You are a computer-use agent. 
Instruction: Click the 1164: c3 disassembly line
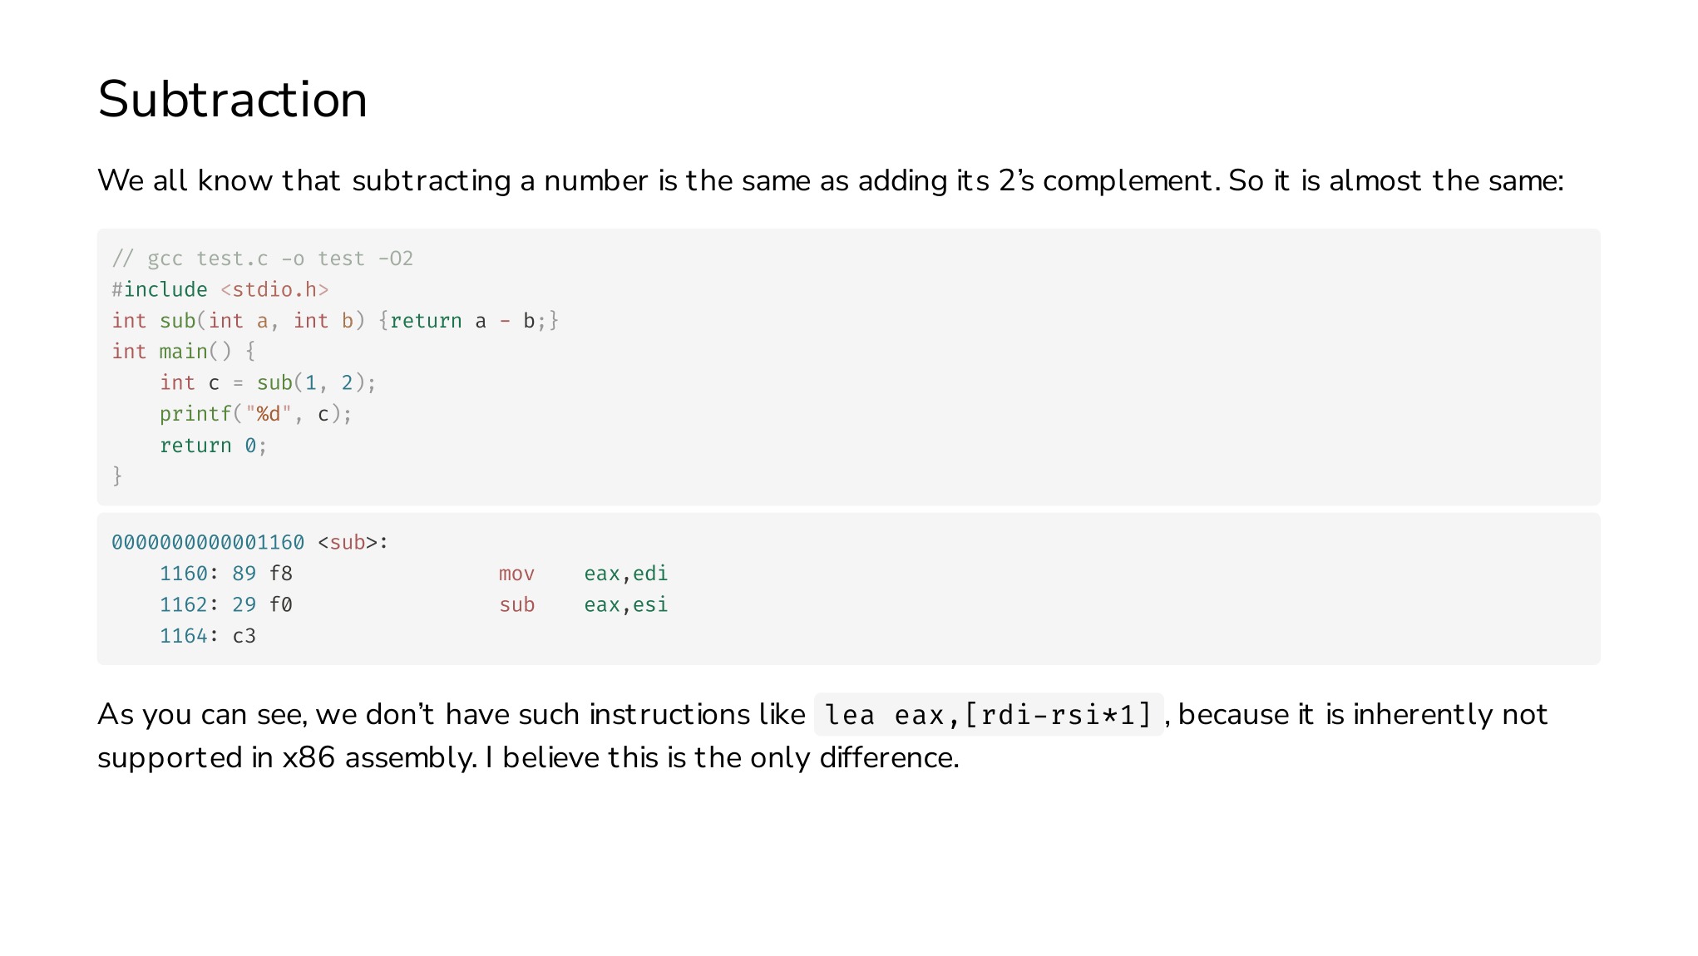(x=208, y=636)
